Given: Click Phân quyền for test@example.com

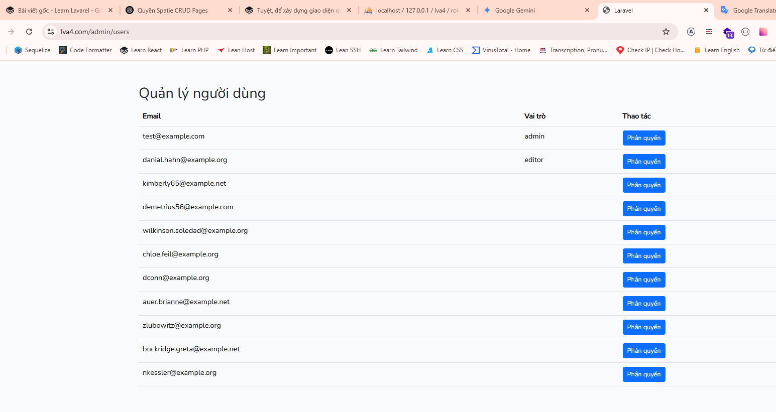Looking at the screenshot, I should tap(644, 138).
